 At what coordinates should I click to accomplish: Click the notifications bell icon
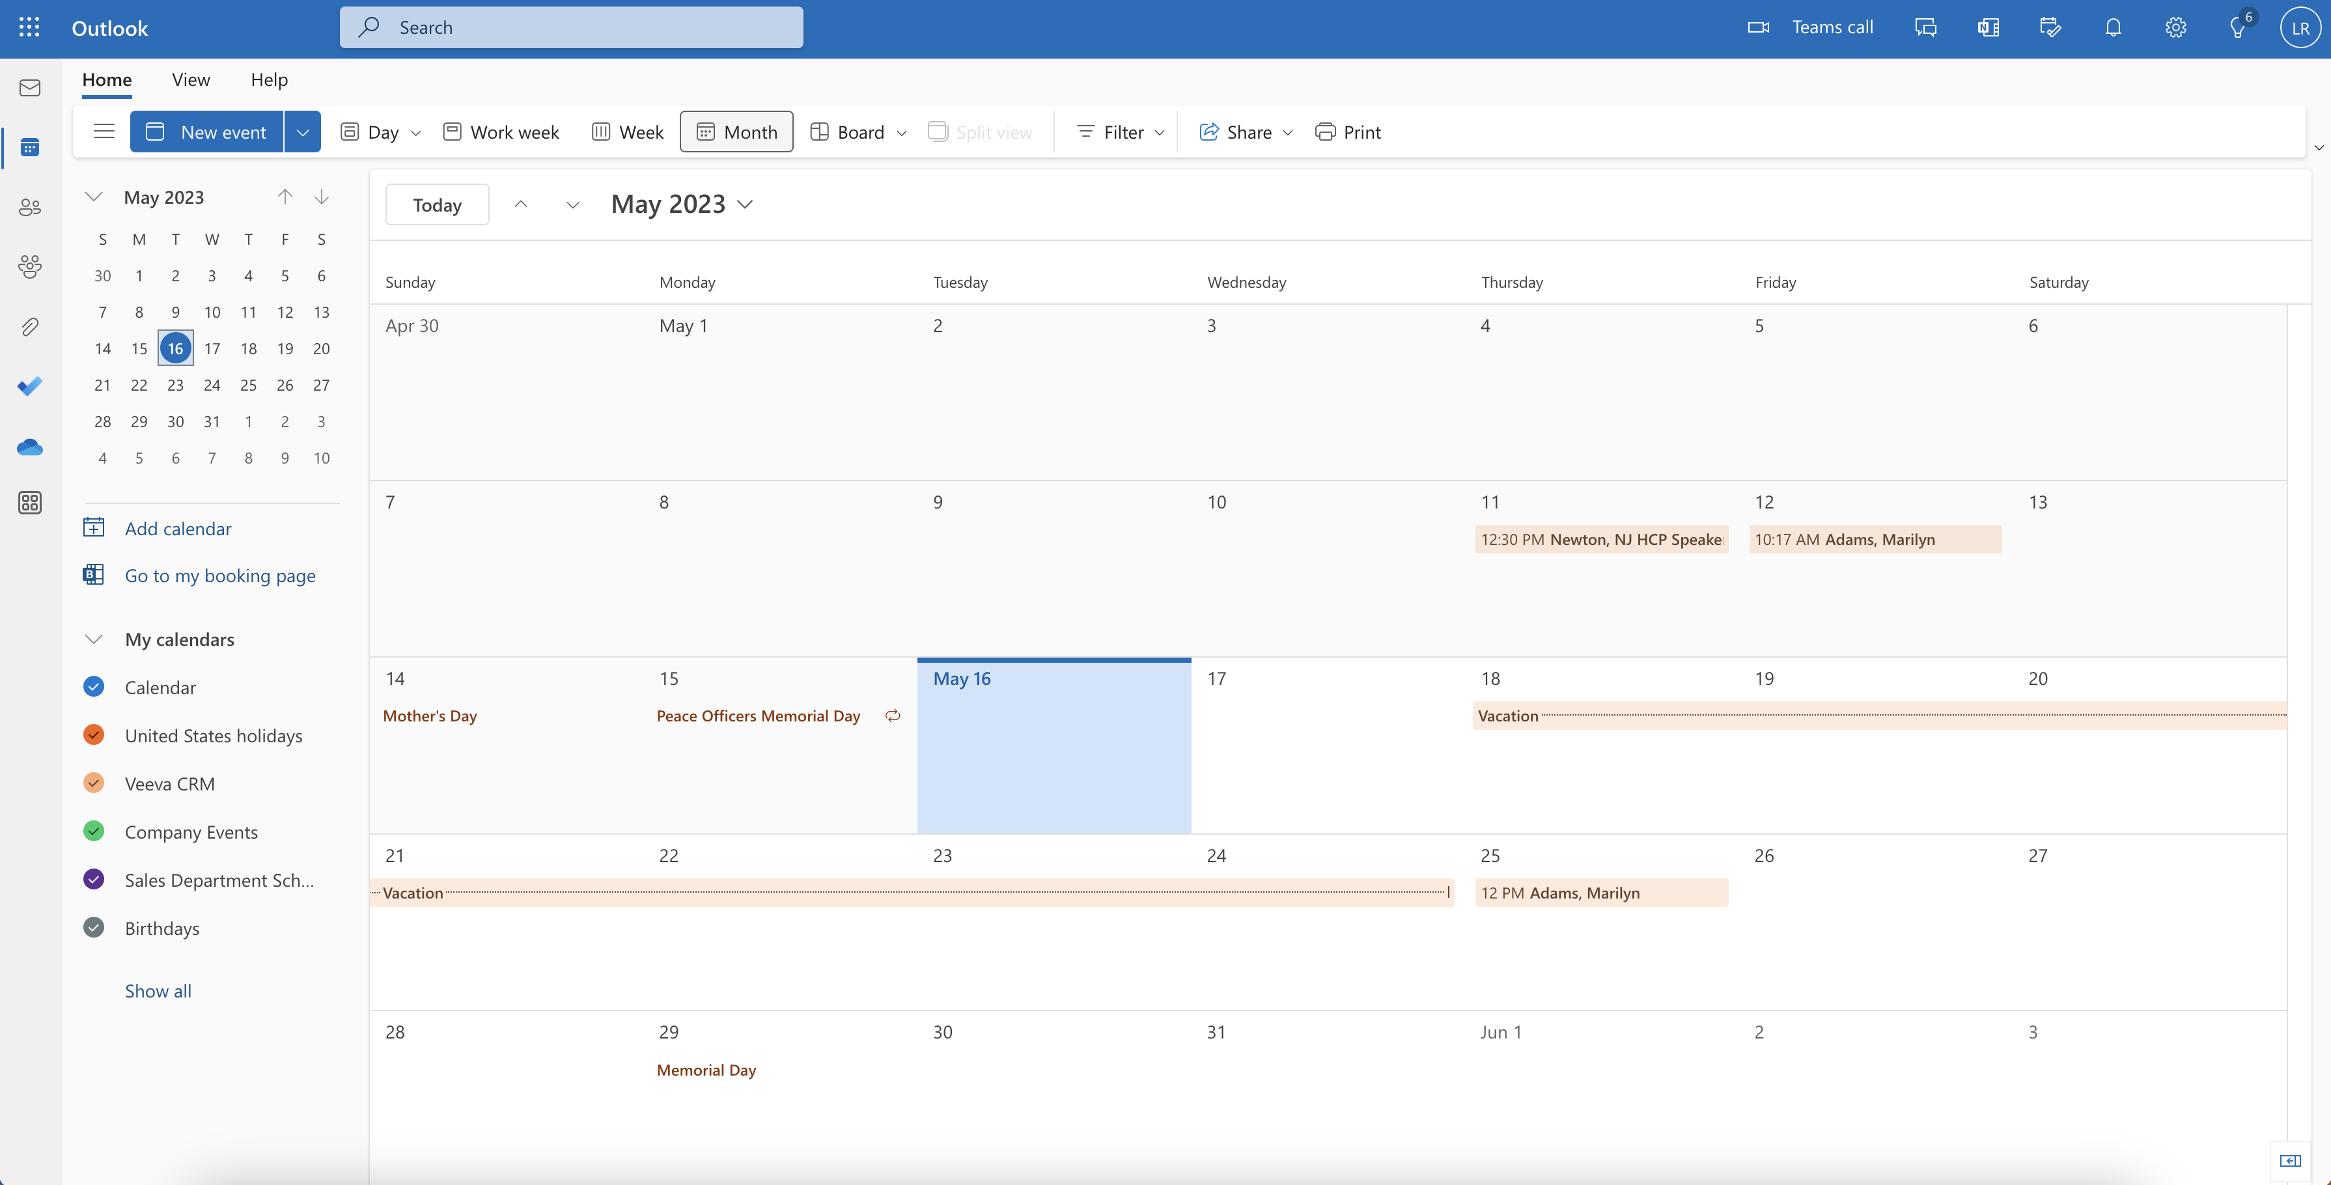coord(2113,28)
